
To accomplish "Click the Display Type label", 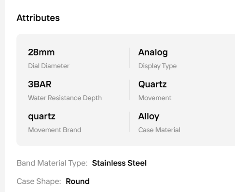I will pos(157,66).
